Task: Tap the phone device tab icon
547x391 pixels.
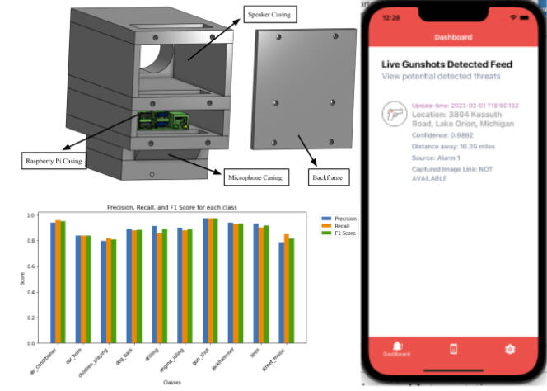Action: [452, 348]
